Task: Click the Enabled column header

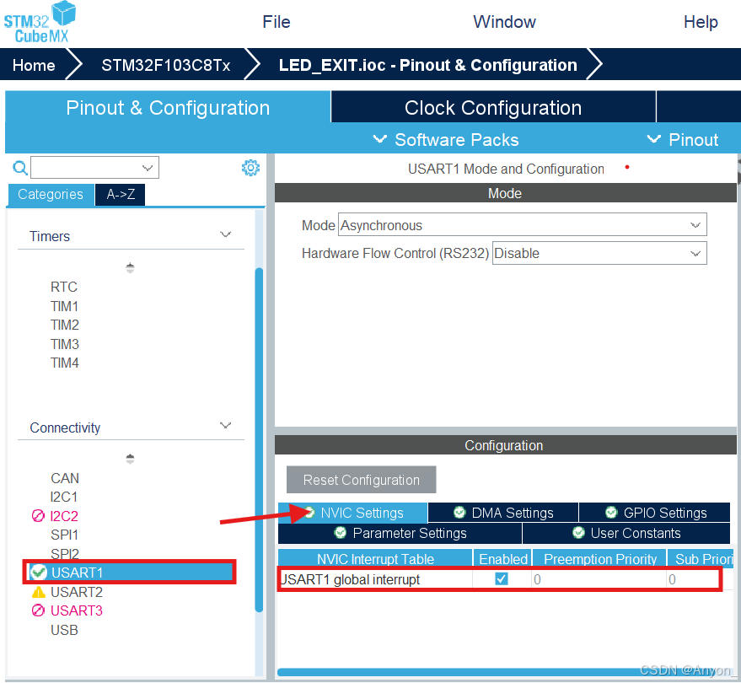Action: [502, 559]
